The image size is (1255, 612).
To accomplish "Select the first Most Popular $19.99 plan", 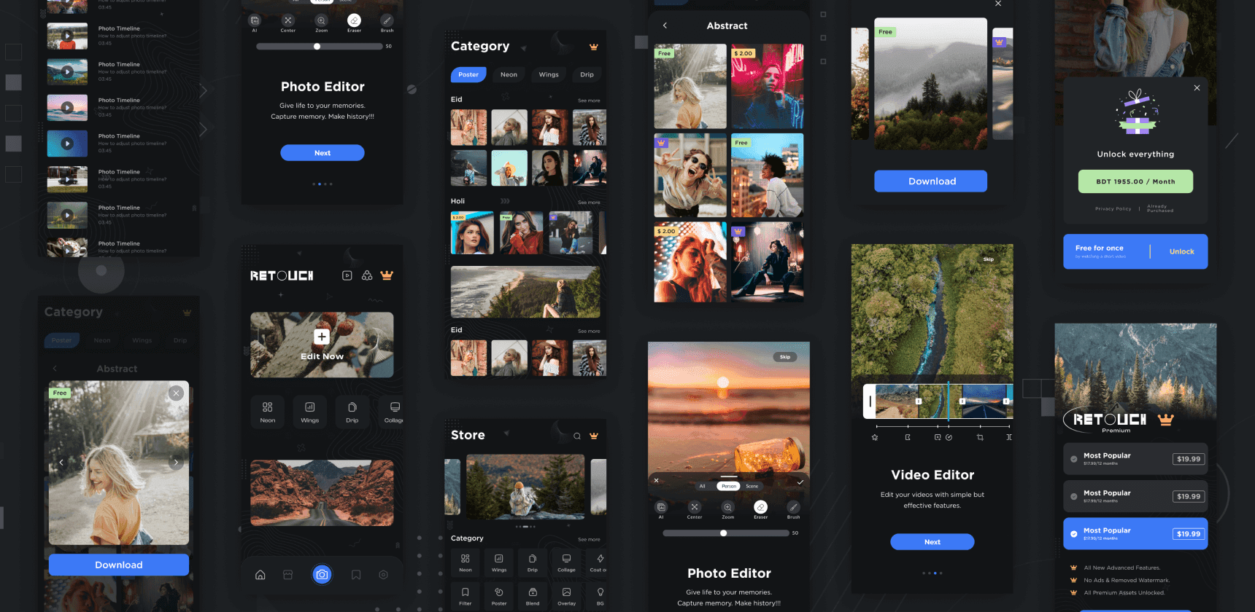I will [x=1135, y=458].
